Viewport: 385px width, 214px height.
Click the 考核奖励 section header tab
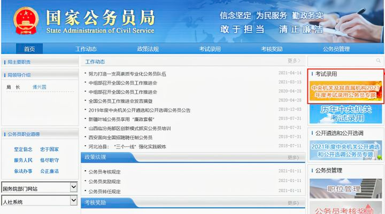[95, 203]
